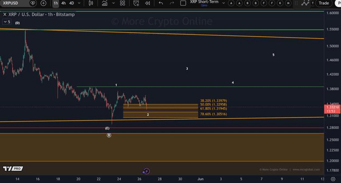Click the 1.50000 price axis label
This screenshot has height=183, width=341.
(x=332, y=46)
